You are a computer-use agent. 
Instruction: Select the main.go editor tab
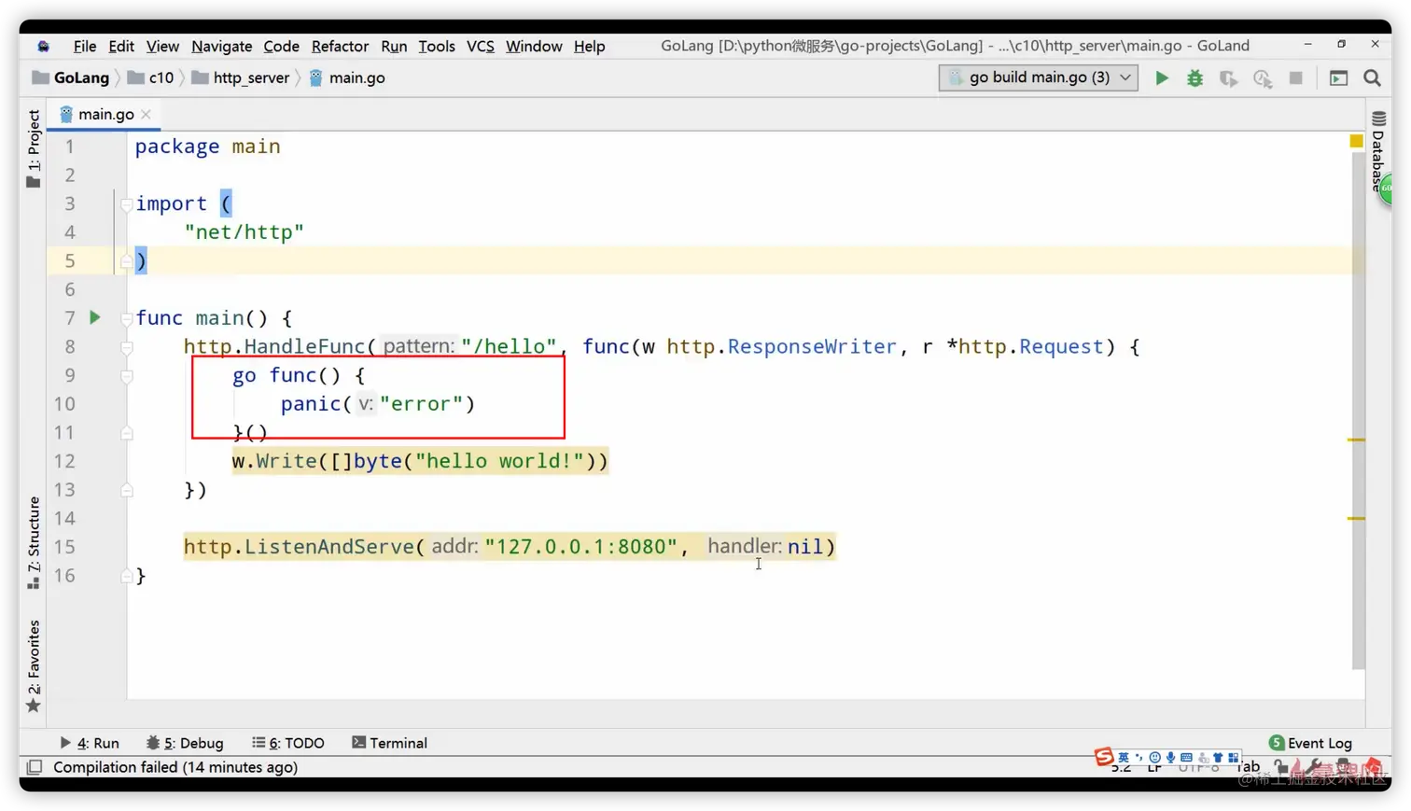[x=105, y=114]
